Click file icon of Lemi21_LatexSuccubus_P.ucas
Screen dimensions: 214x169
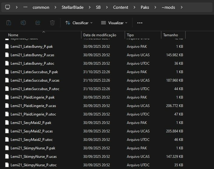point(7,80)
